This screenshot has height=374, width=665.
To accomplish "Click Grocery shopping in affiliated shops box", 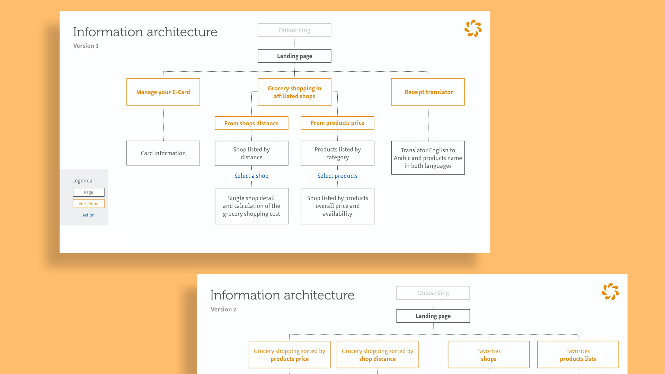I will click(294, 92).
